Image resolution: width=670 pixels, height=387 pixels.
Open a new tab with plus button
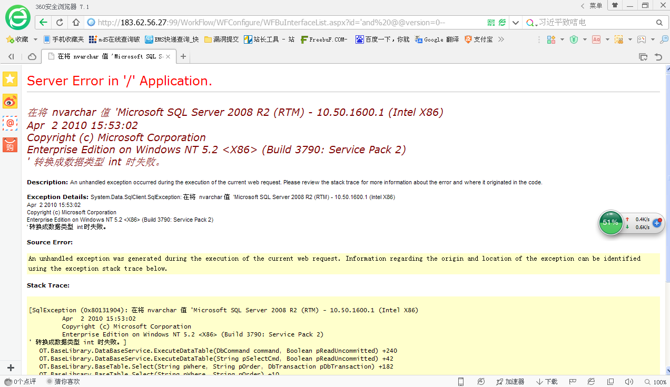[183, 56]
